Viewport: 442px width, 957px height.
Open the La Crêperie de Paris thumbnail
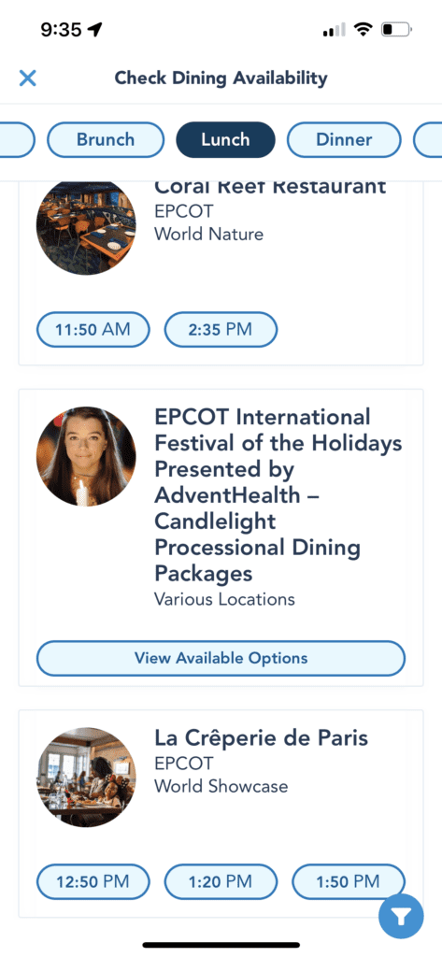click(x=86, y=777)
